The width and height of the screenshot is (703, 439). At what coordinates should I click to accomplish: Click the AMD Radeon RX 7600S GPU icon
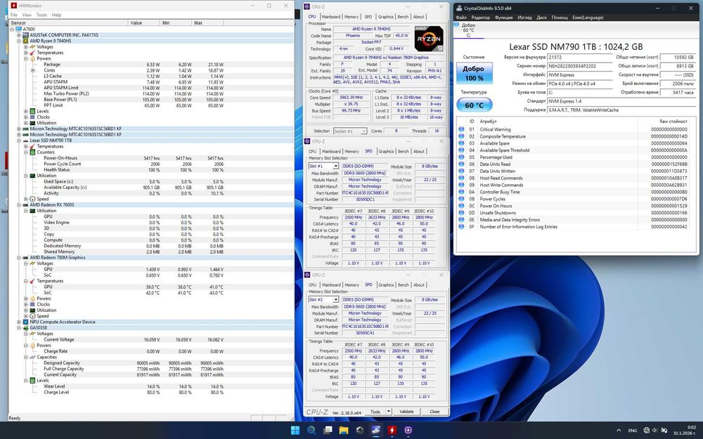pos(26,204)
